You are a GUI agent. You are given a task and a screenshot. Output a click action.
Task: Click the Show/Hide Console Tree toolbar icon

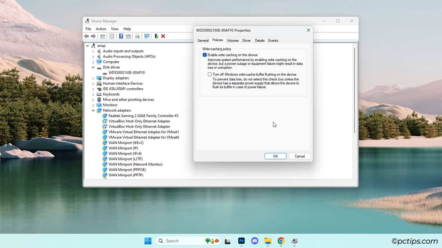click(x=103, y=36)
